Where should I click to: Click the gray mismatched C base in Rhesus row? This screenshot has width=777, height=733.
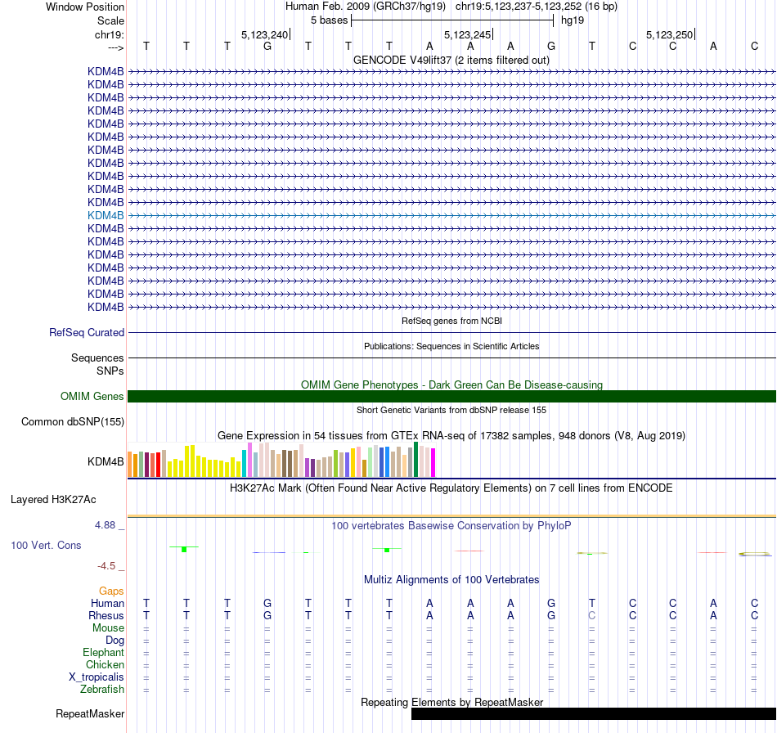pos(591,615)
